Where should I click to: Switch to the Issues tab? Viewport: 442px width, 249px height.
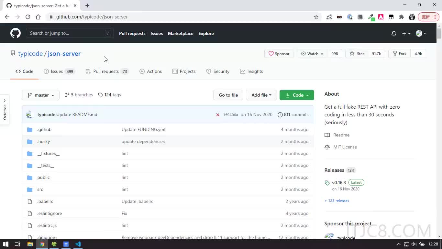pyautogui.click(x=59, y=71)
